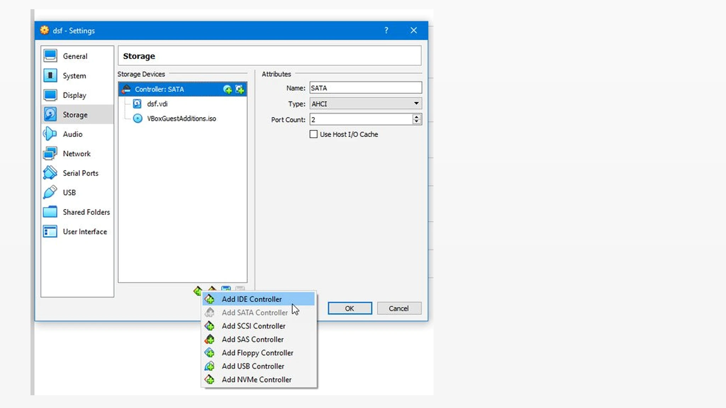Choose Add SAS Controller from menu
The width and height of the screenshot is (726, 408).
pyautogui.click(x=258, y=339)
